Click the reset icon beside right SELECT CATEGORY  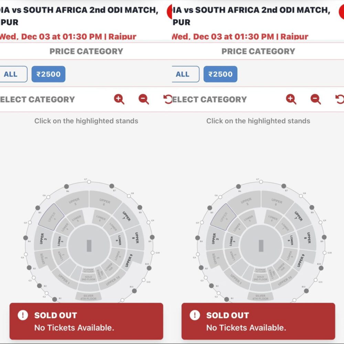[x=340, y=99]
